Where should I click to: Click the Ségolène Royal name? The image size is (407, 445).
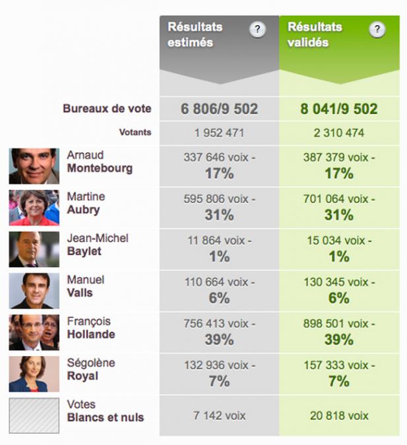coord(91,369)
